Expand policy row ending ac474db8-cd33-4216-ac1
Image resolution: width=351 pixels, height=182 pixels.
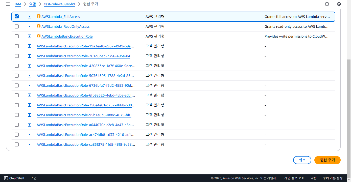(30, 135)
